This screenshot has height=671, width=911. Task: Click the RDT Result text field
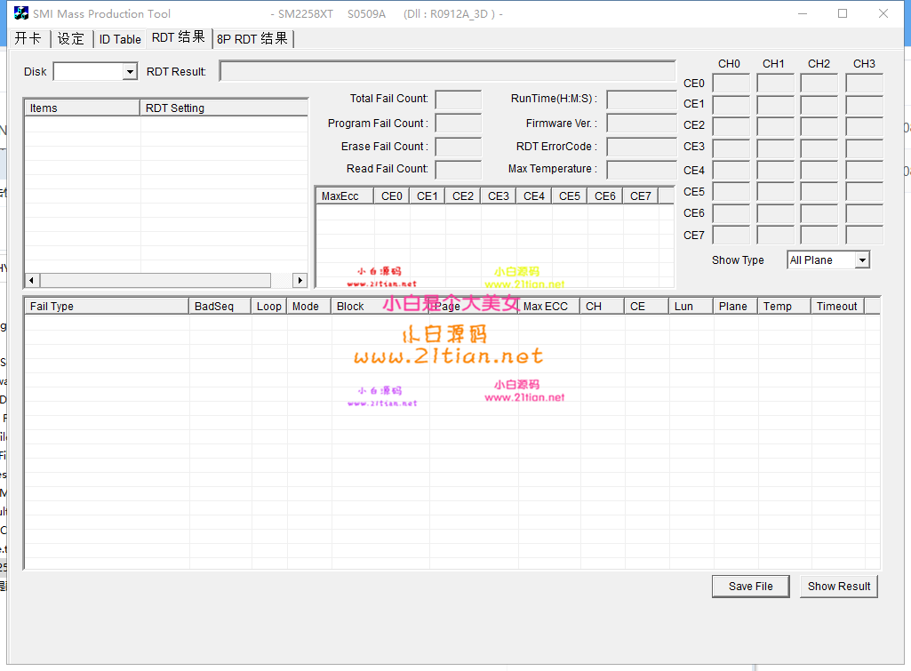(x=447, y=72)
